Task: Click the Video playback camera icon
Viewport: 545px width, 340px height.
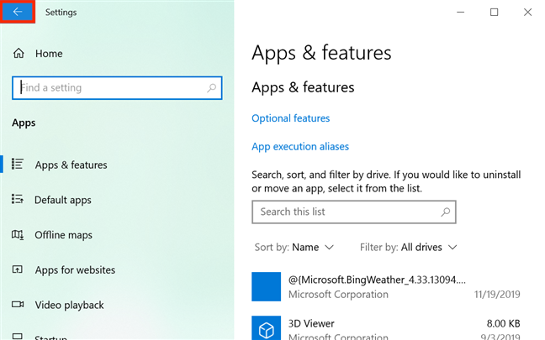Action: coord(18,305)
